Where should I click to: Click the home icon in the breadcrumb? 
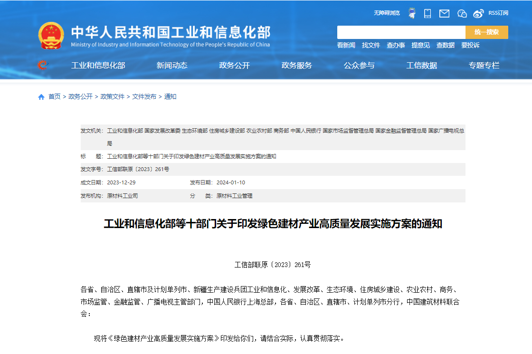[41, 97]
